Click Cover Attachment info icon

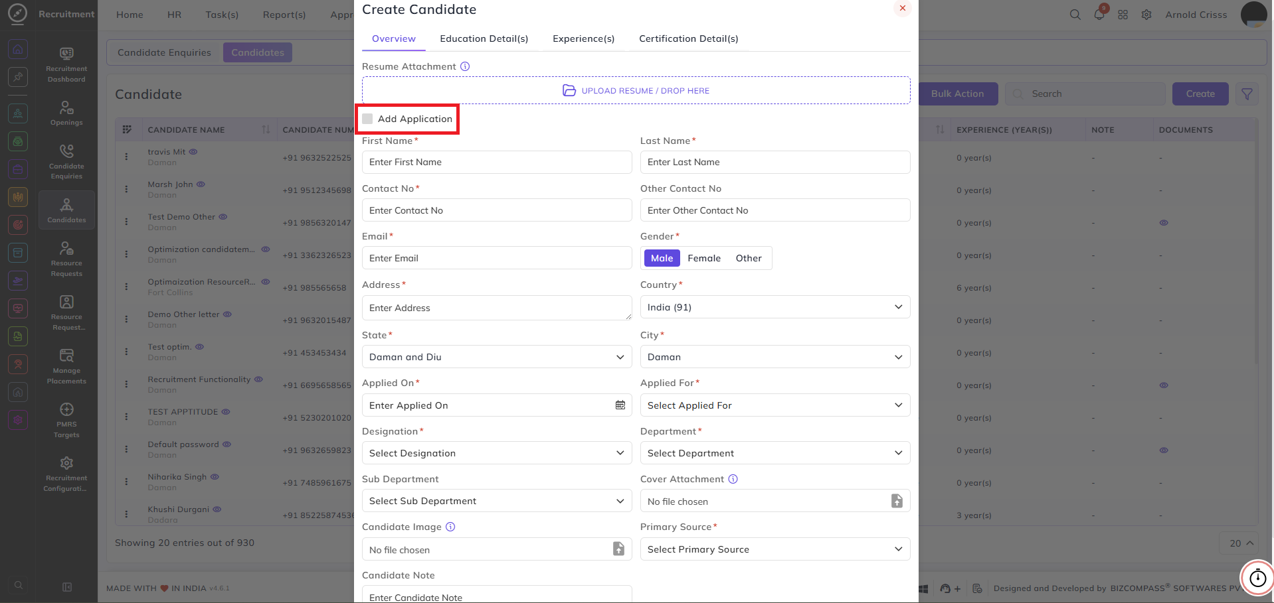[733, 479]
